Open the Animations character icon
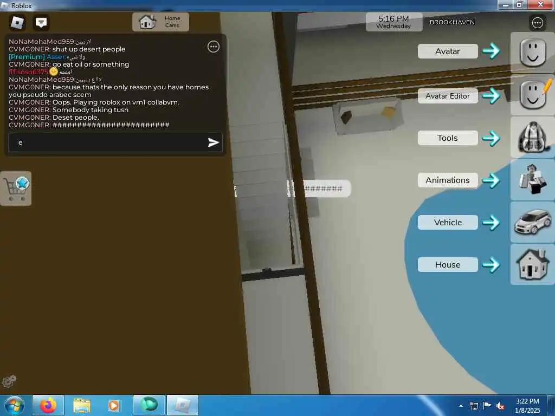The width and height of the screenshot is (555, 416). point(532,179)
